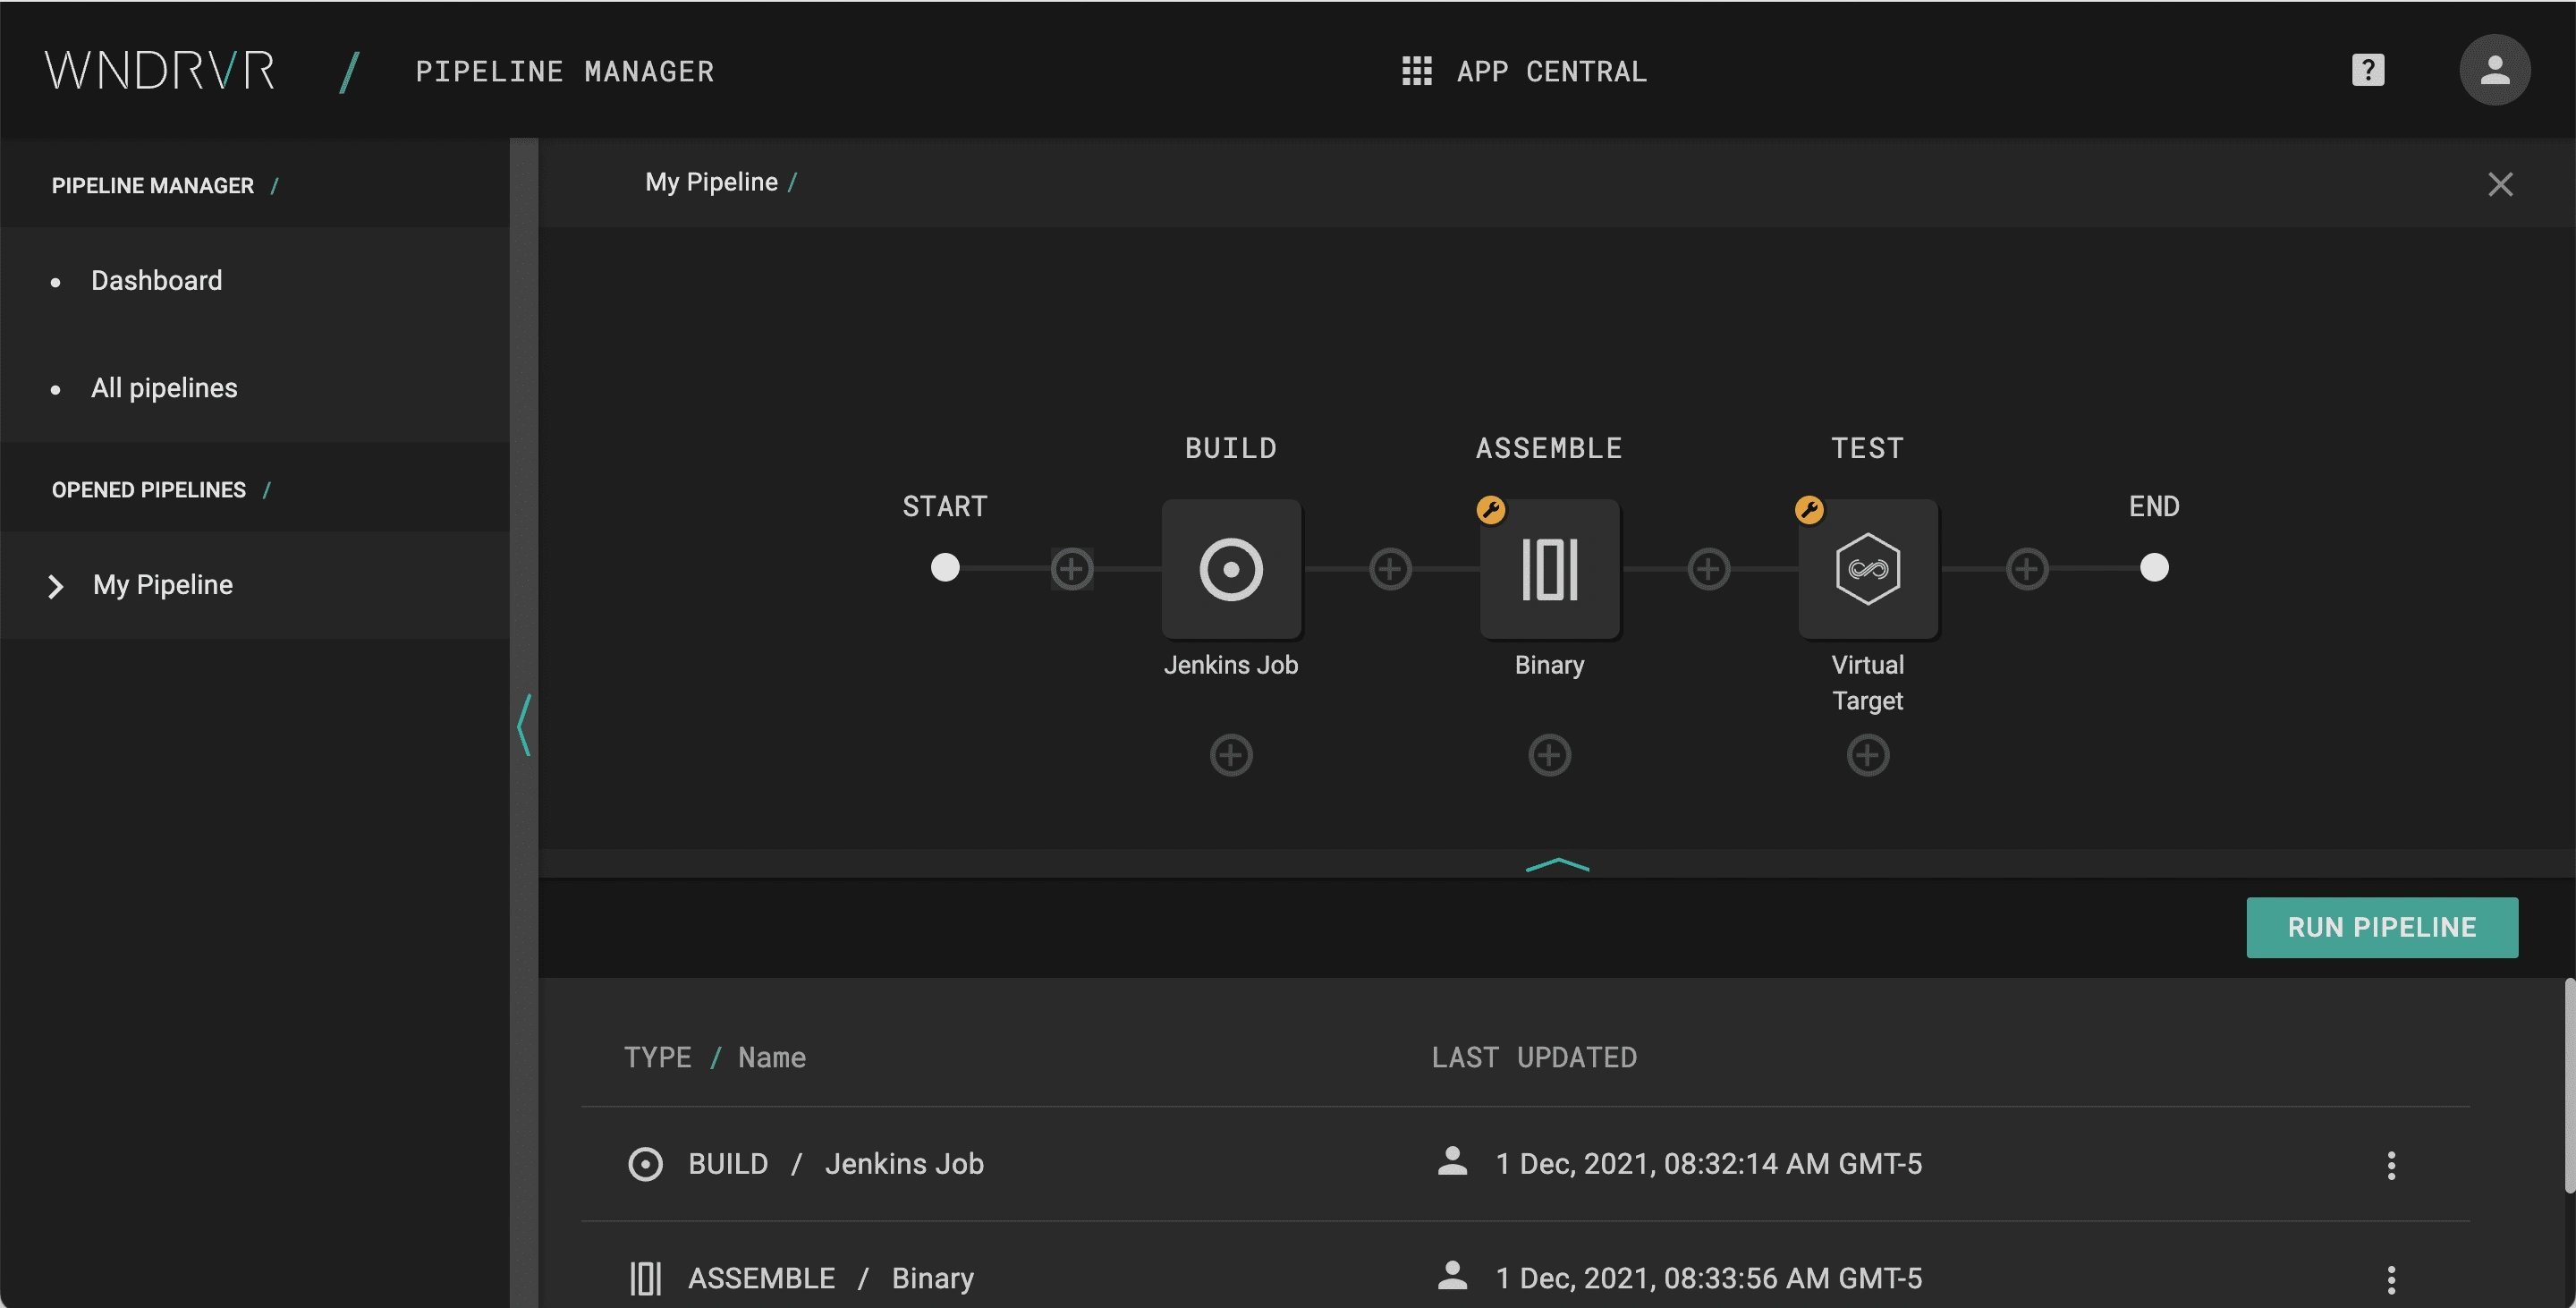Click the 08:33:56 AM timestamp
This screenshot has height=1308, width=2576.
point(1708,1279)
